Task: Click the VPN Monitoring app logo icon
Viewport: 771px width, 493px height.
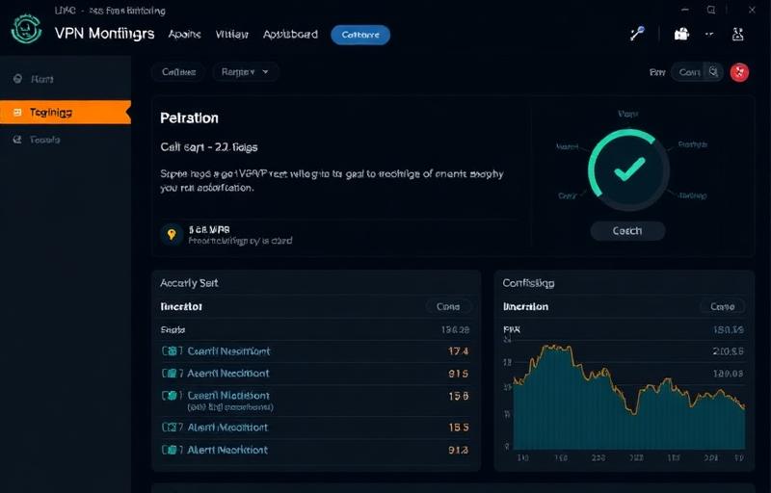Action: [x=27, y=29]
